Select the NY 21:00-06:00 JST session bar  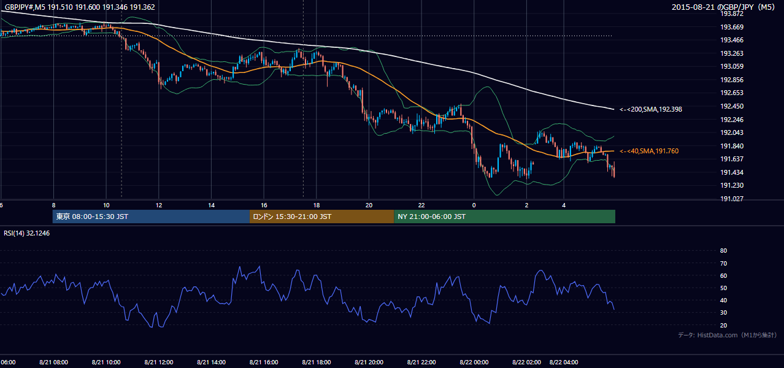pyautogui.click(x=504, y=217)
